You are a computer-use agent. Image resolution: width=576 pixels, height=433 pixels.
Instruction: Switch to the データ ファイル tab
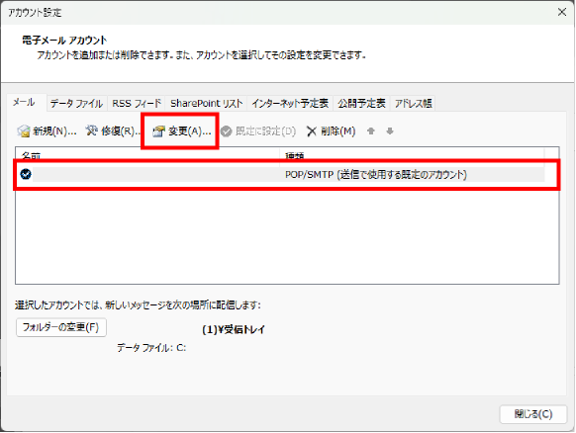pyautogui.click(x=76, y=104)
